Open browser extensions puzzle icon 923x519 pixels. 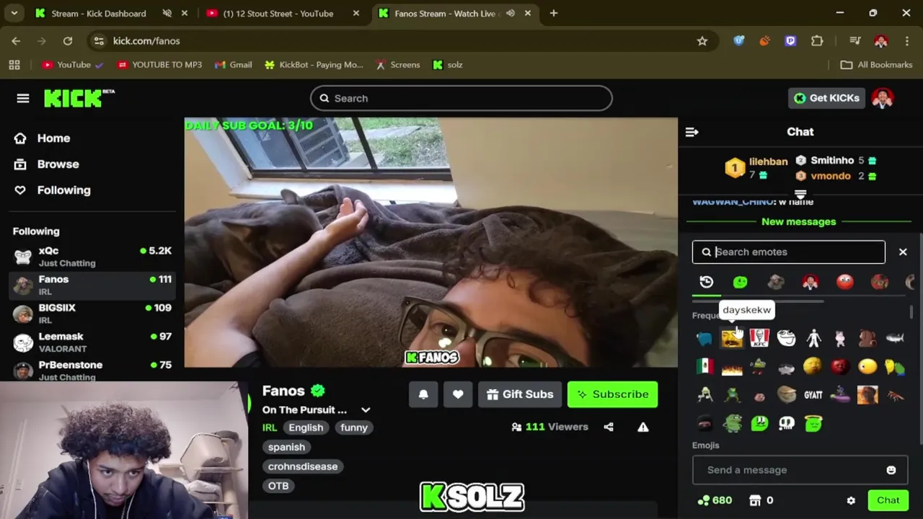(x=817, y=41)
